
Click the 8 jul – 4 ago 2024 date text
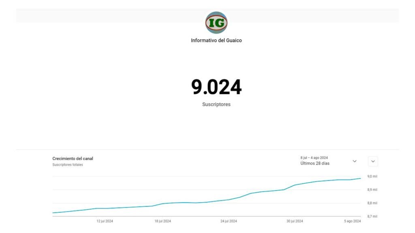point(314,157)
